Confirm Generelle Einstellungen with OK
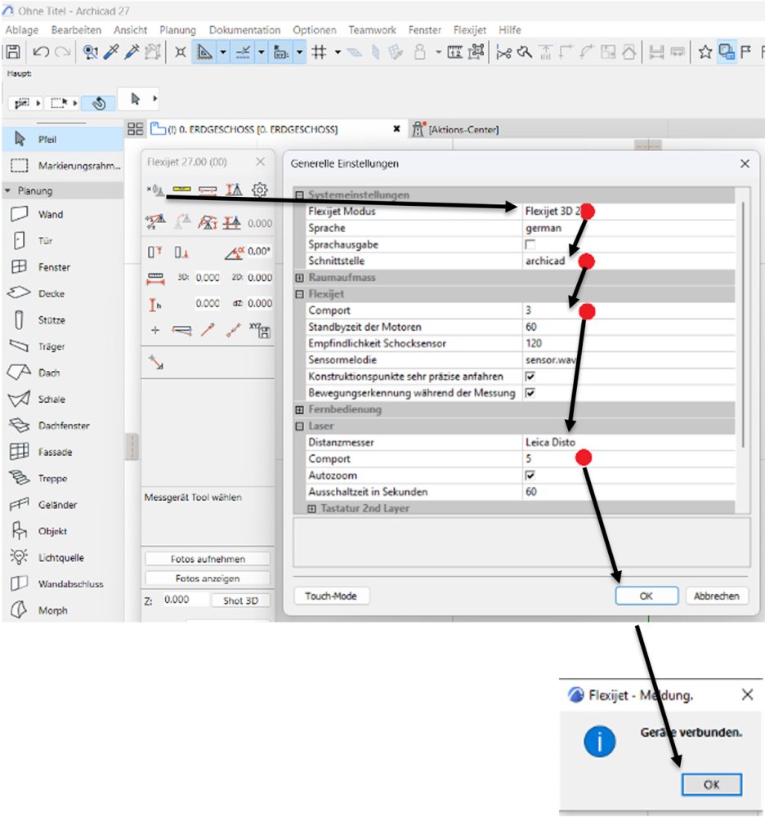The width and height of the screenshot is (765, 817). tap(646, 596)
